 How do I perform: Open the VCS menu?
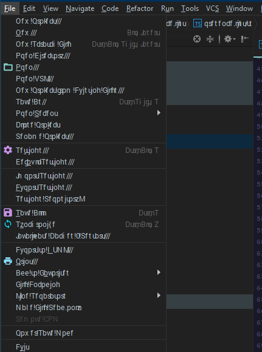click(212, 8)
